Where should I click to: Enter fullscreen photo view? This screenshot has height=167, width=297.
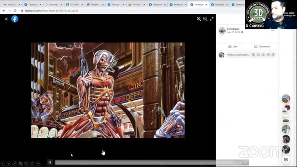[x=212, y=19]
